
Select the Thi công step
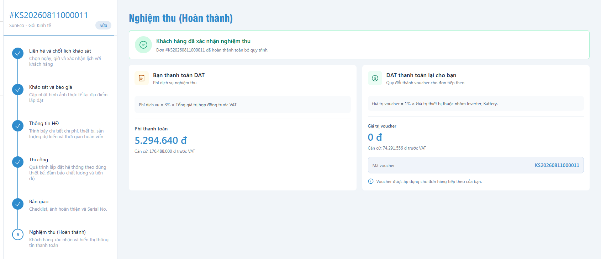click(38, 160)
